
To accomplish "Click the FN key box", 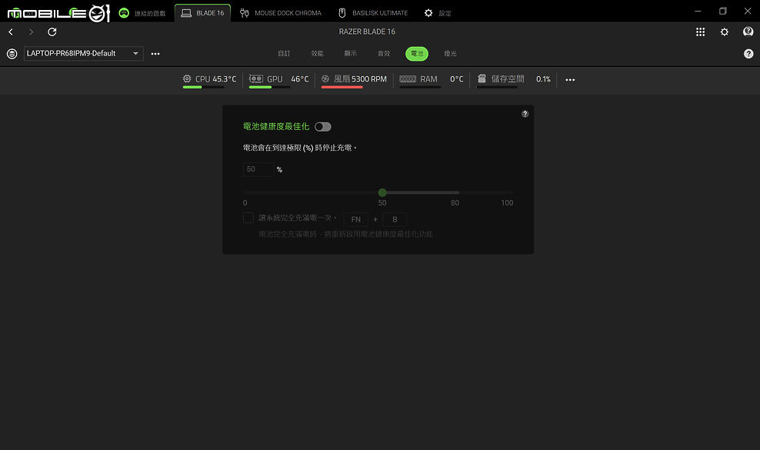I will click(355, 219).
